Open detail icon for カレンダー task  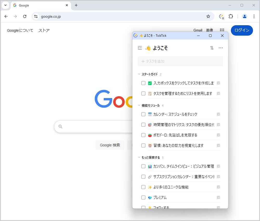click(218, 114)
